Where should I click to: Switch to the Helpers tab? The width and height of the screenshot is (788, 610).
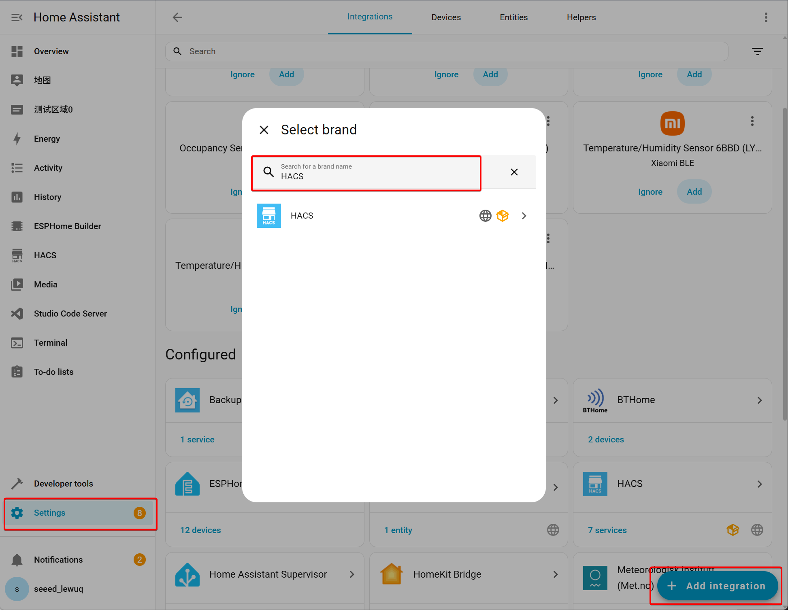(x=581, y=17)
